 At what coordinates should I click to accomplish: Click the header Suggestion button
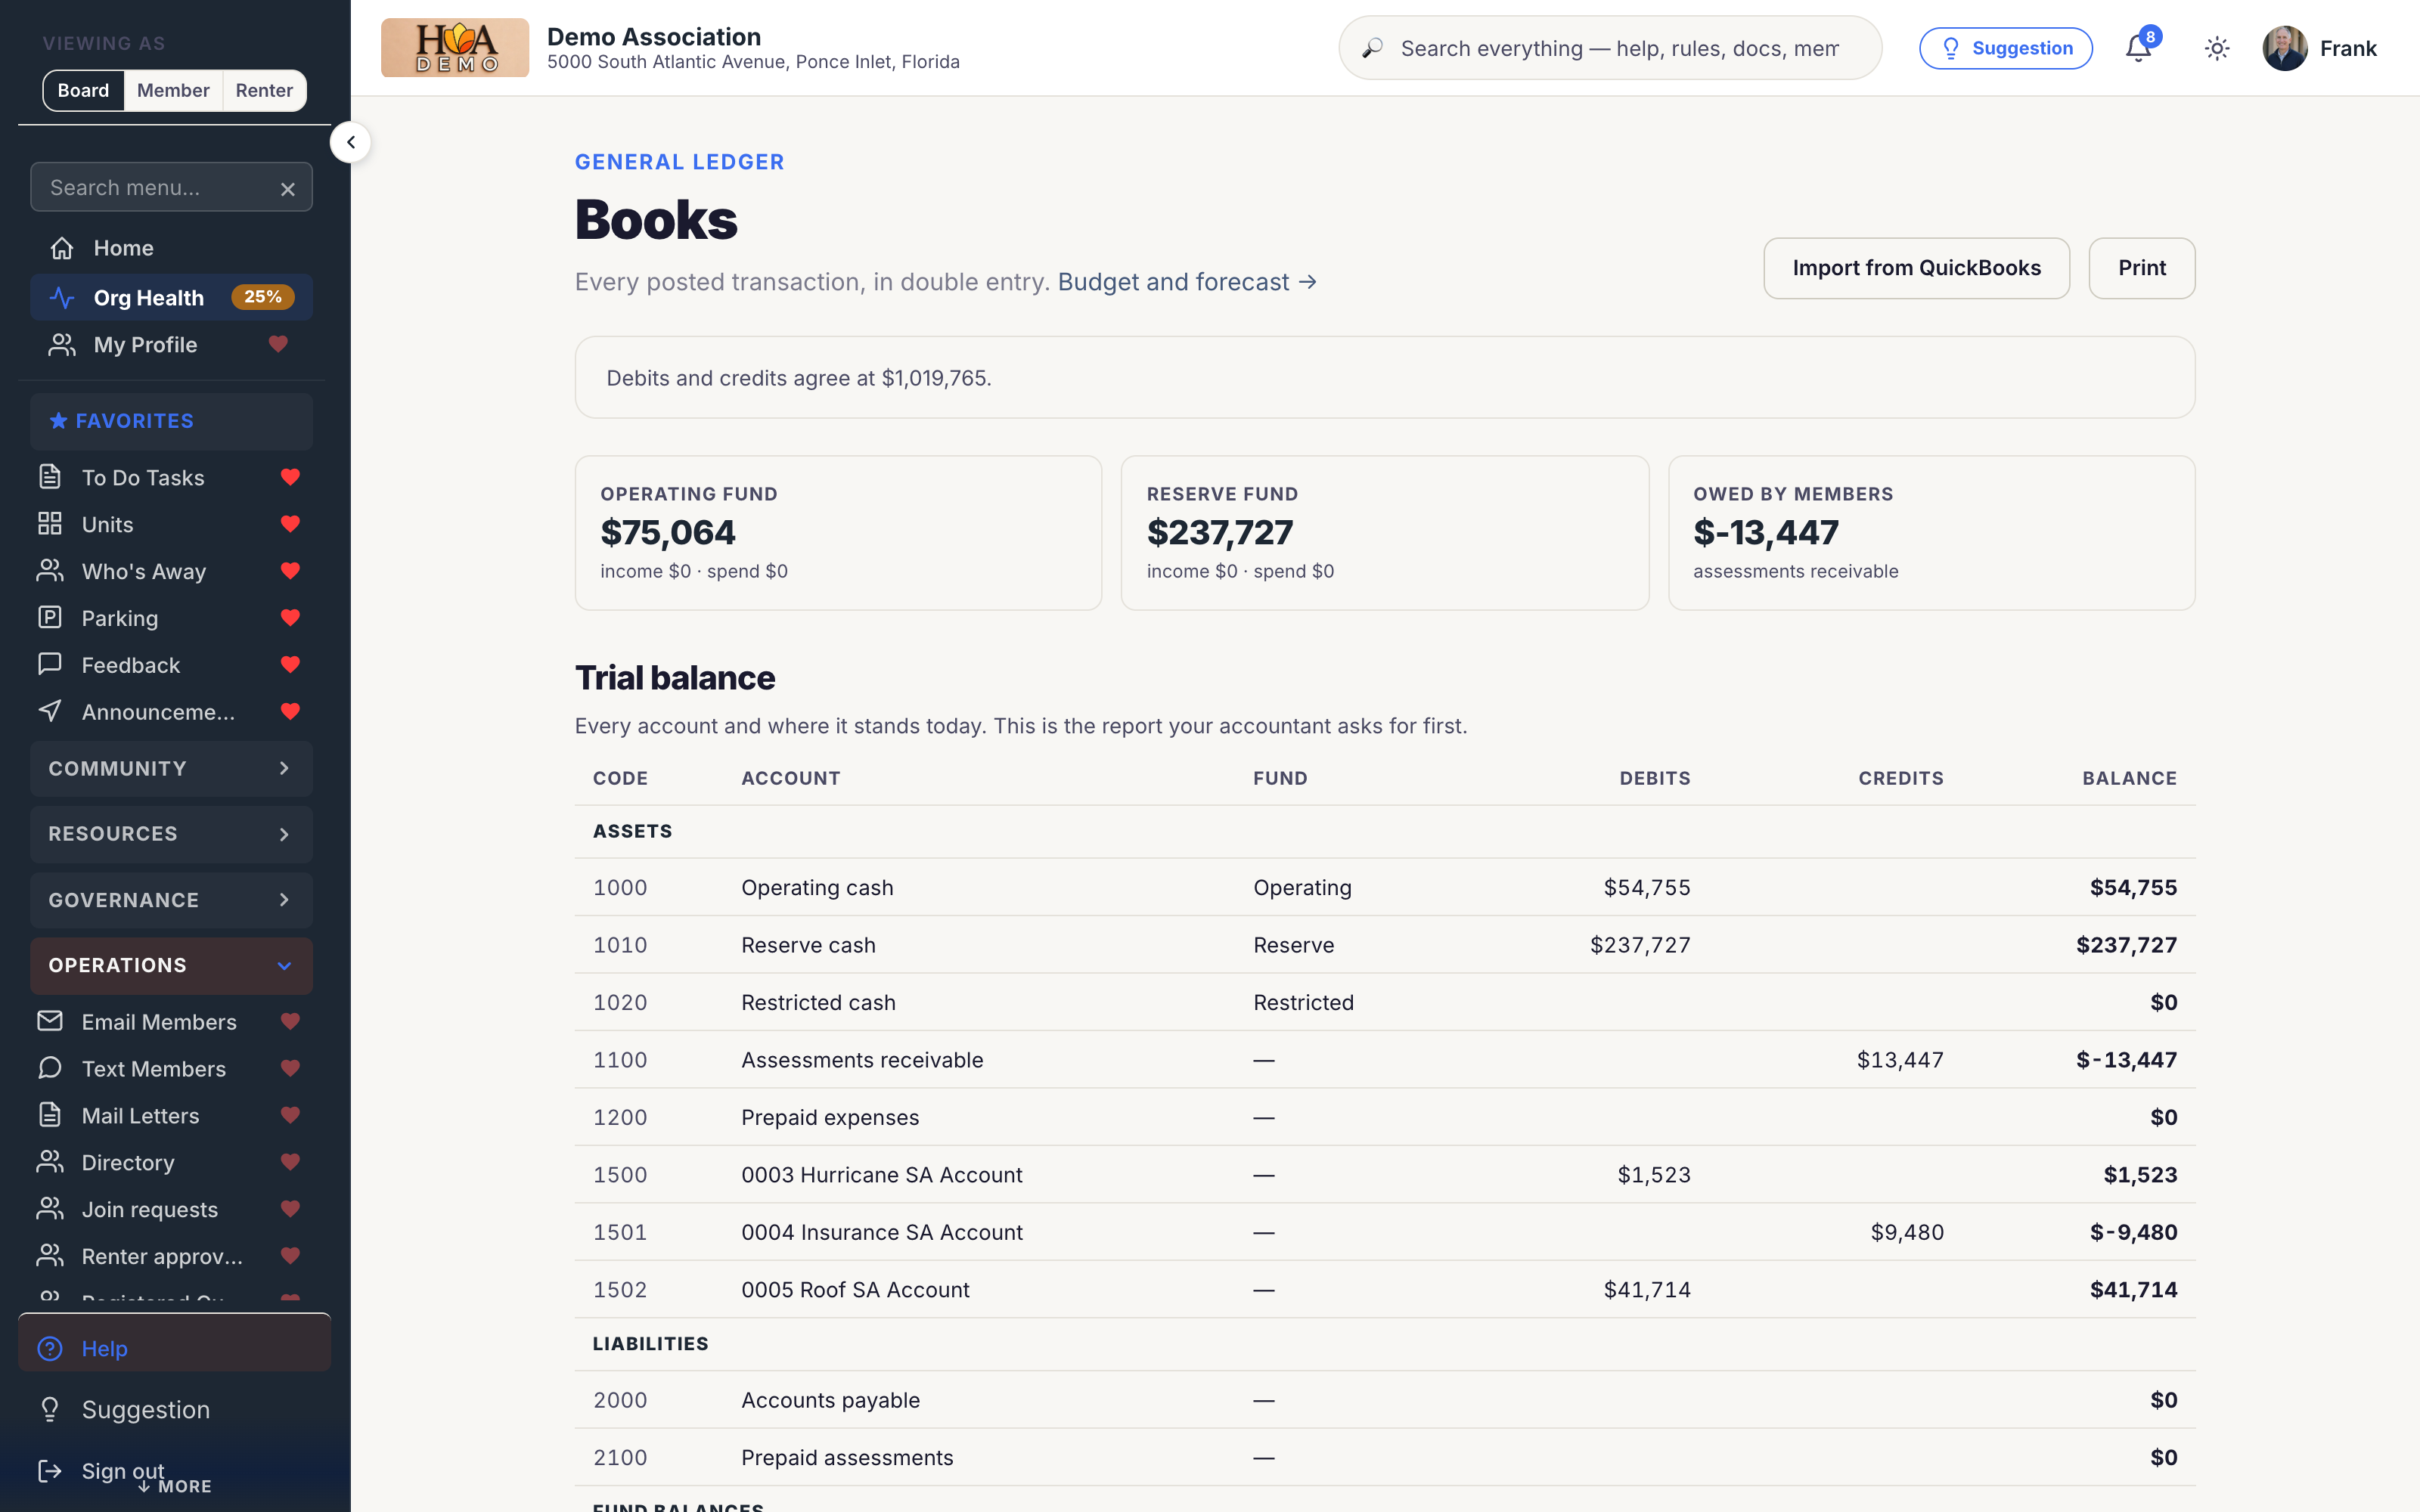pyautogui.click(x=2005, y=48)
